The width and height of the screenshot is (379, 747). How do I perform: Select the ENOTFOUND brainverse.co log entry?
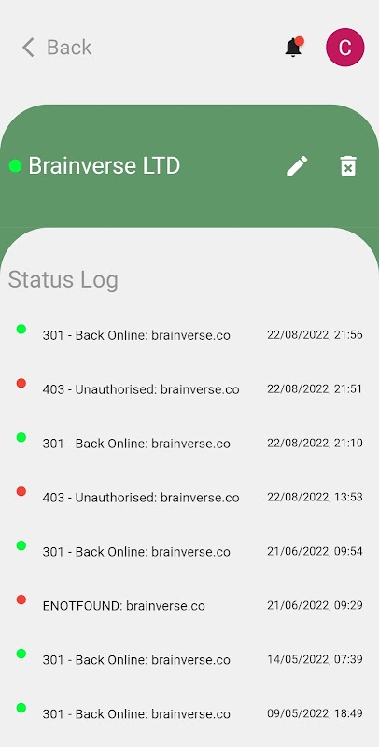pos(189,605)
